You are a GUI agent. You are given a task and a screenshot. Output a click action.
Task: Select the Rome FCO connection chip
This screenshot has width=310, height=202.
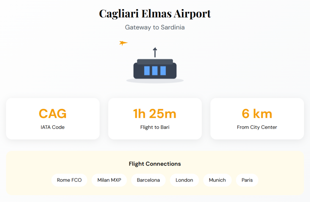click(x=69, y=180)
